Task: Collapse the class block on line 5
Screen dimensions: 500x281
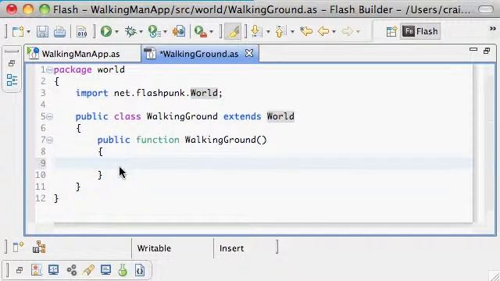Action: pyautogui.click(x=49, y=116)
